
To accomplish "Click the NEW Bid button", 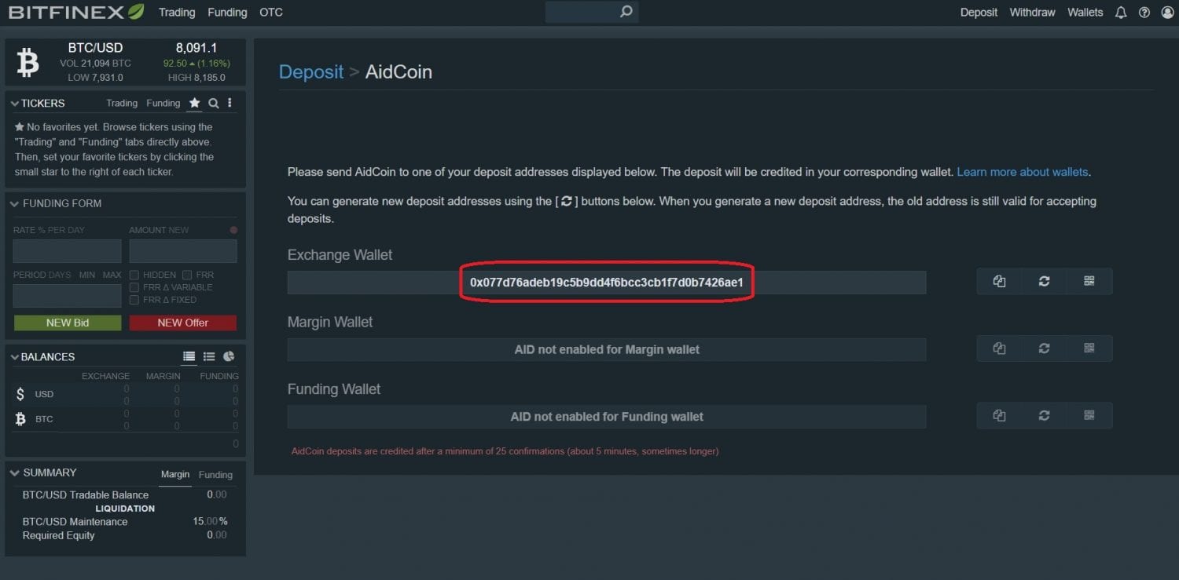I will 68,323.
